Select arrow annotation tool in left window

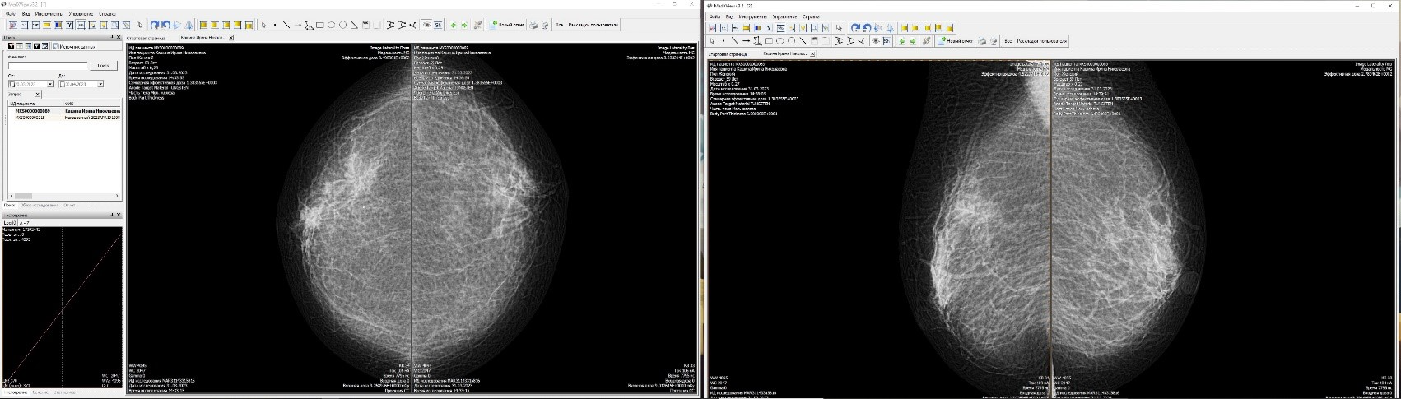[297, 25]
